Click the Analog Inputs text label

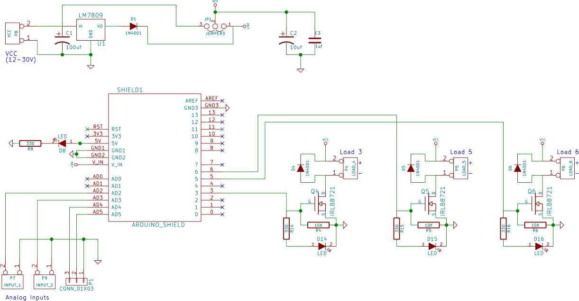(27, 297)
